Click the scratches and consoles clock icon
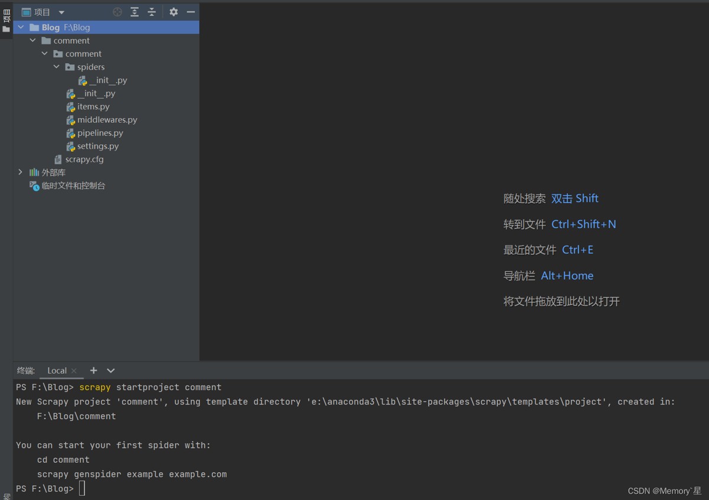The image size is (709, 500). (x=34, y=186)
